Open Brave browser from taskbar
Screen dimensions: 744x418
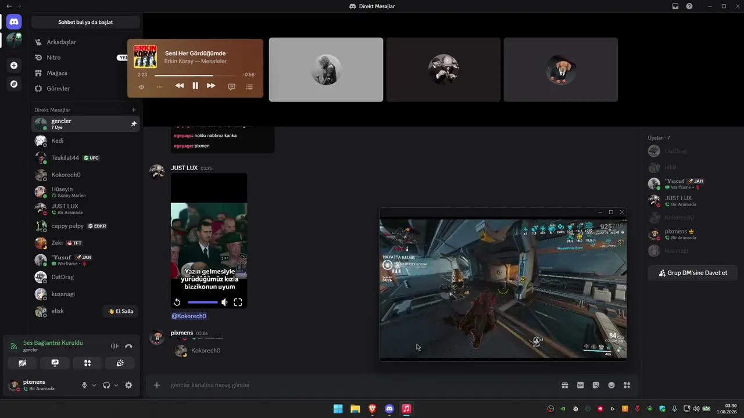(x=372, y=409)
